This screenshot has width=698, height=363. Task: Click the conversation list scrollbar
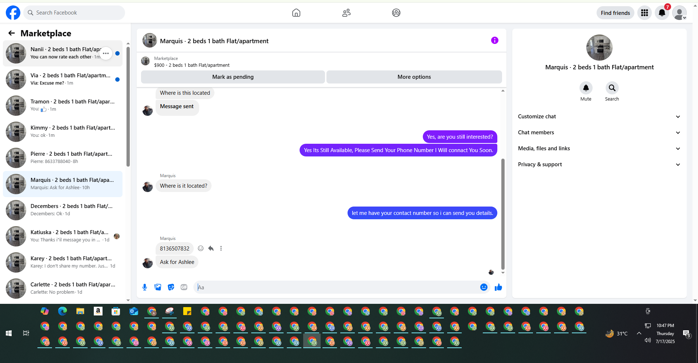click(x=128, y=106)
